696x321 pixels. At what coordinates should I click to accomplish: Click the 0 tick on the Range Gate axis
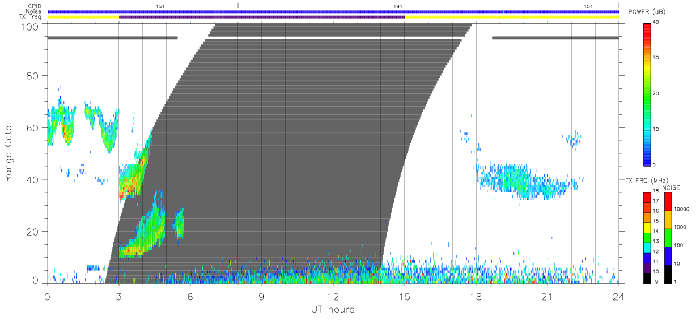click(x=35, y=280)
